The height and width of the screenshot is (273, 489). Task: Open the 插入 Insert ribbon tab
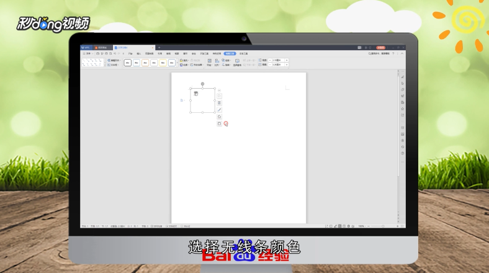point(139,53)
